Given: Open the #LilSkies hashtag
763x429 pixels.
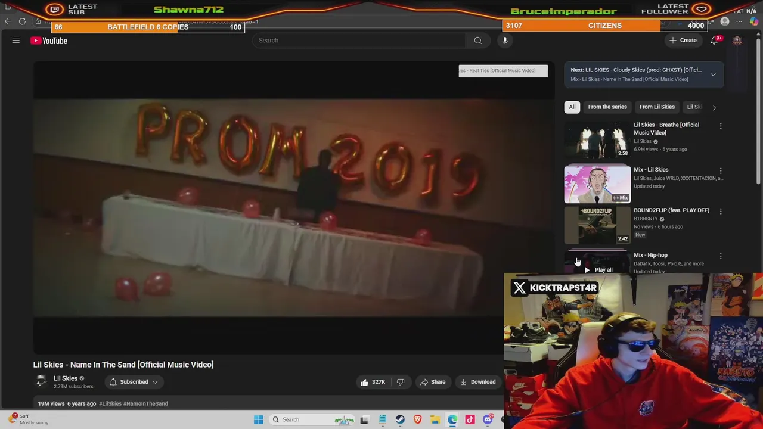Looking at the screenshot, I should pos(110,403).
